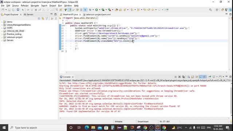
Task: Open the Navigate menu
Action: (35, 6)
